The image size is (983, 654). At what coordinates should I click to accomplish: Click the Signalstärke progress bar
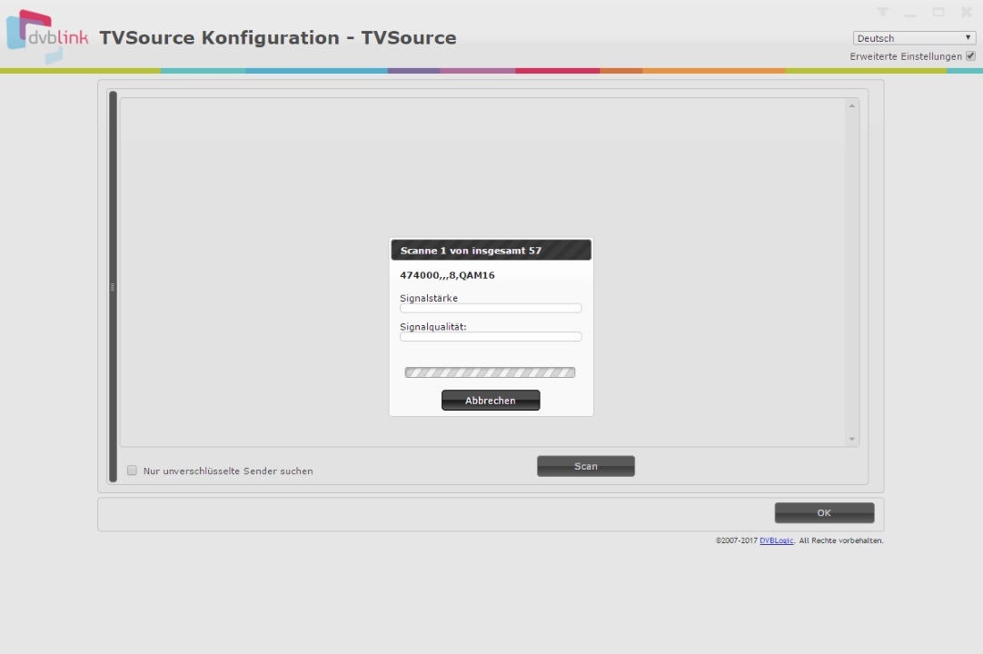(491, 309)
